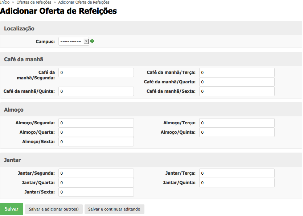Click the Almoço/Segunda input field
This screenshot has height=216, width=303.
[x=96, y=122]
